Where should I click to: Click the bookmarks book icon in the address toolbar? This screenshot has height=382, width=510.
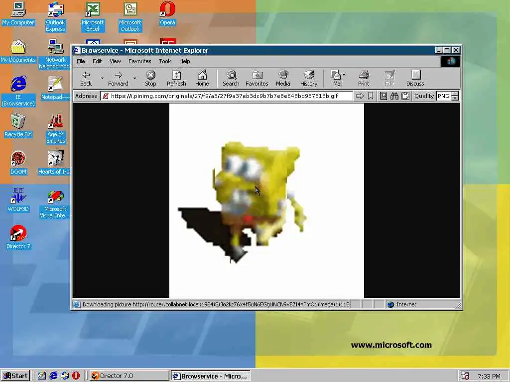[383, 96]
